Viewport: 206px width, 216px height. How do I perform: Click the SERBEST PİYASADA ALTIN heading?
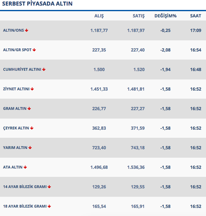tap(37, 4)
